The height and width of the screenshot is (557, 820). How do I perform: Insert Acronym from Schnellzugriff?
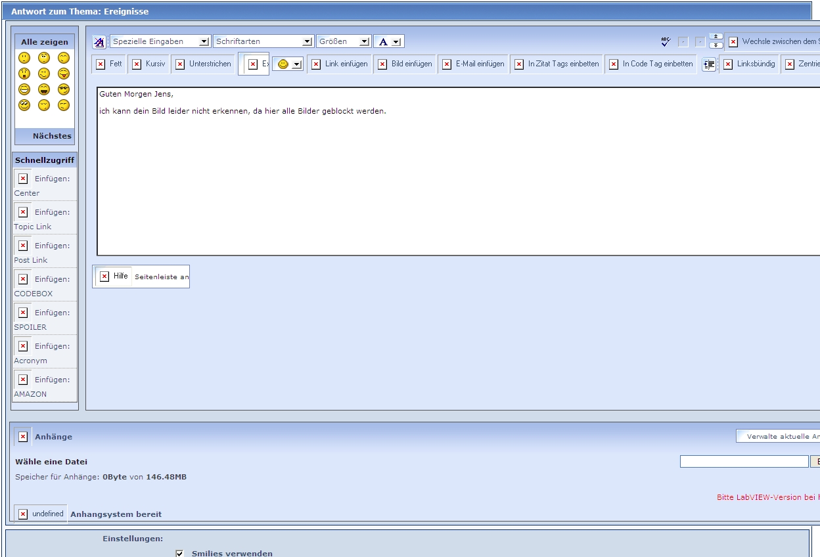tap(45, 352)
